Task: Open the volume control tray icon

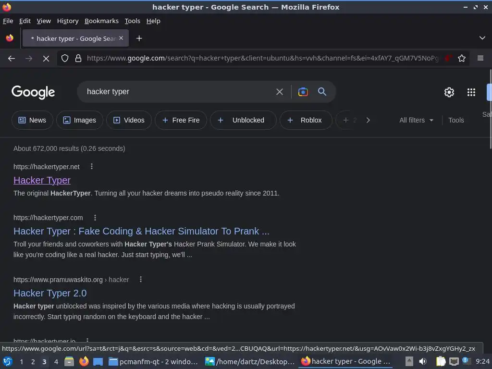Action: click(423, 361)
